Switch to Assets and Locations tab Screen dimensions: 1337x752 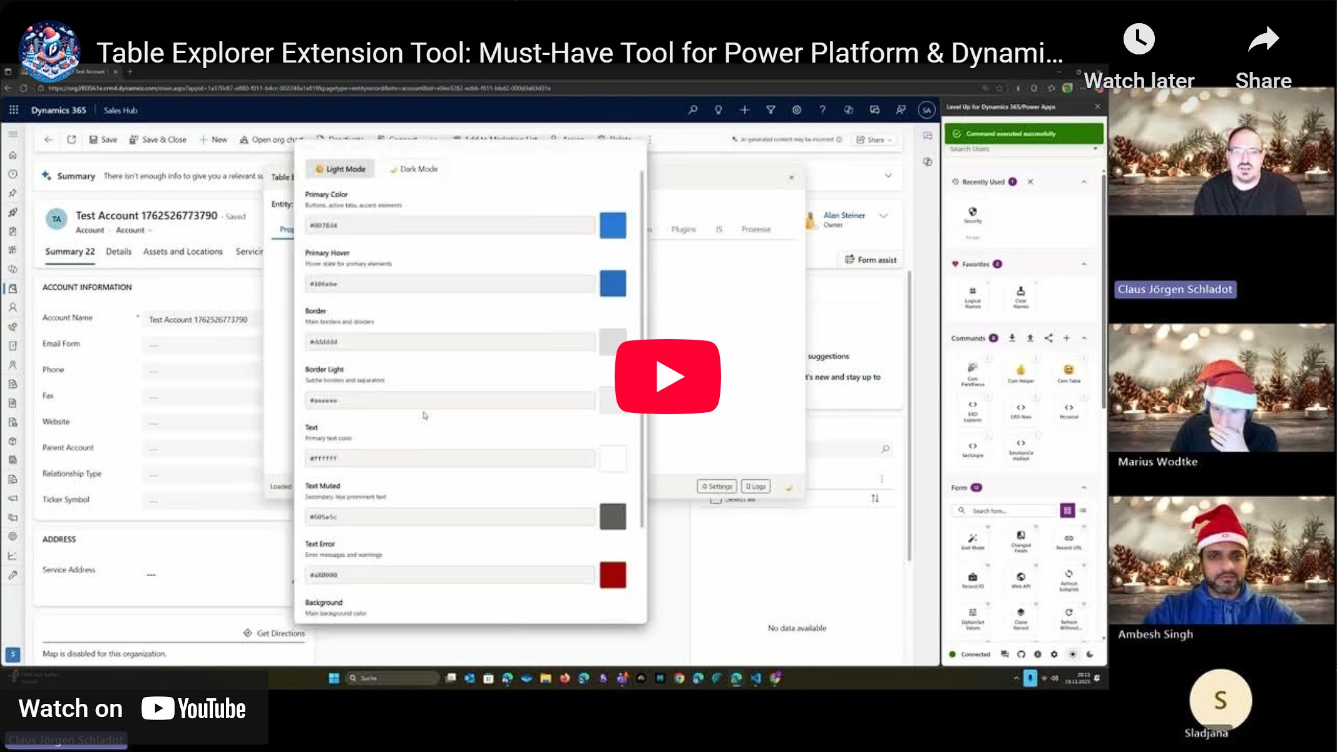[x=183, y=252]
